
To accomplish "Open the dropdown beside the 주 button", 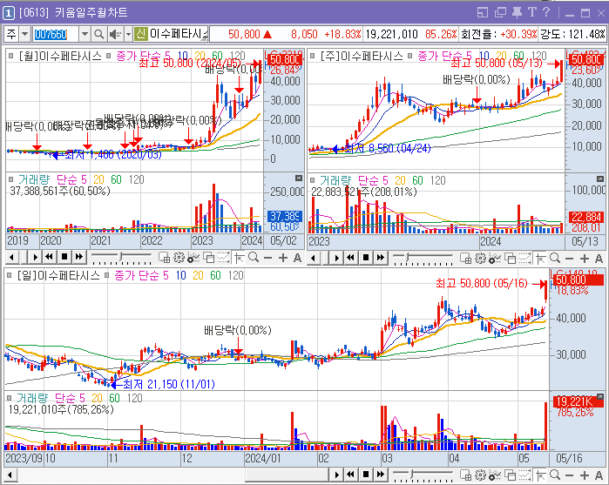I will tap(25, 34).
